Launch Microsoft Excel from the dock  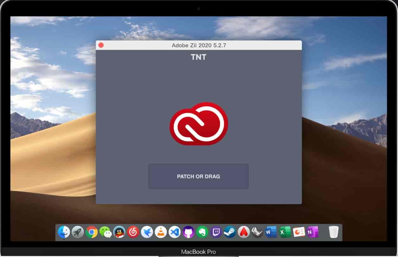coord(285,232)
